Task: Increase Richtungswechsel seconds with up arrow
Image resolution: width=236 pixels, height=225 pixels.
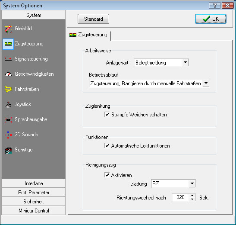Action: click(x=192, y=196)
